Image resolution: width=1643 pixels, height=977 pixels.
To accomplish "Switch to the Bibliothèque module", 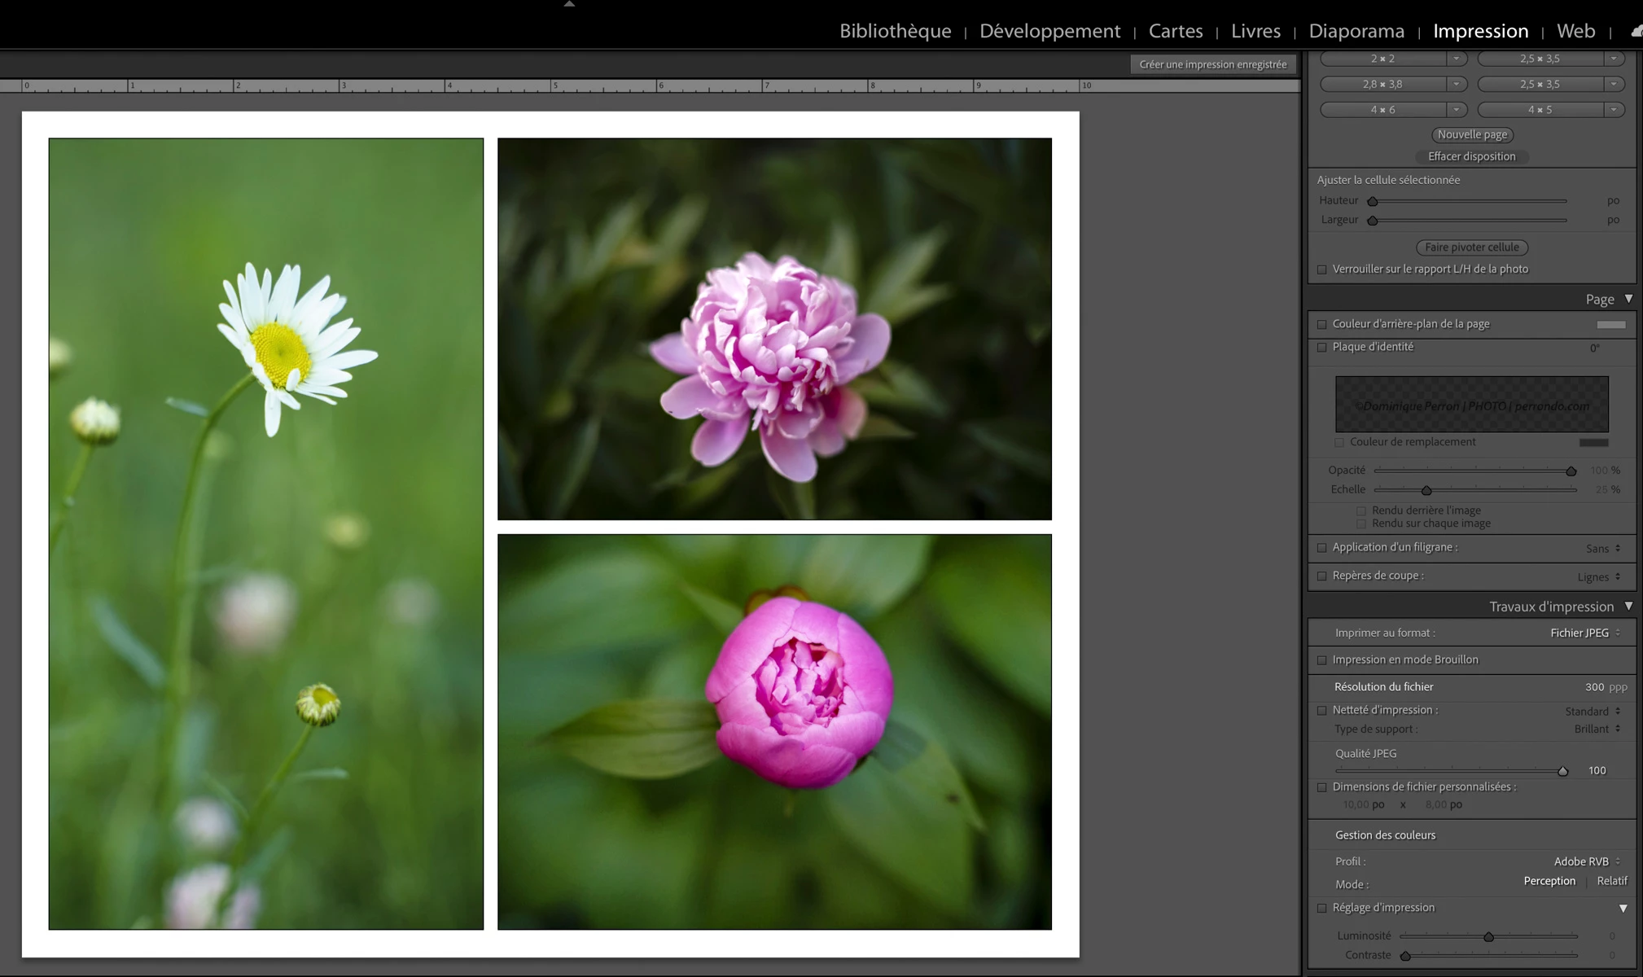I will click(895, 31).
